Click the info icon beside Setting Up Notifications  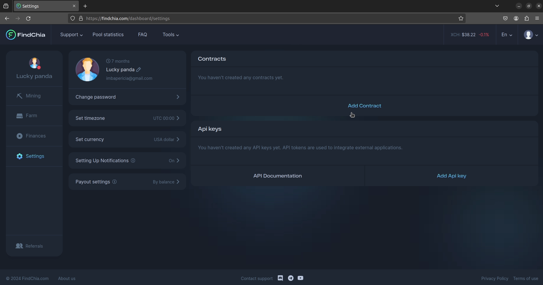pyautogui.click(x=133, y=160)
